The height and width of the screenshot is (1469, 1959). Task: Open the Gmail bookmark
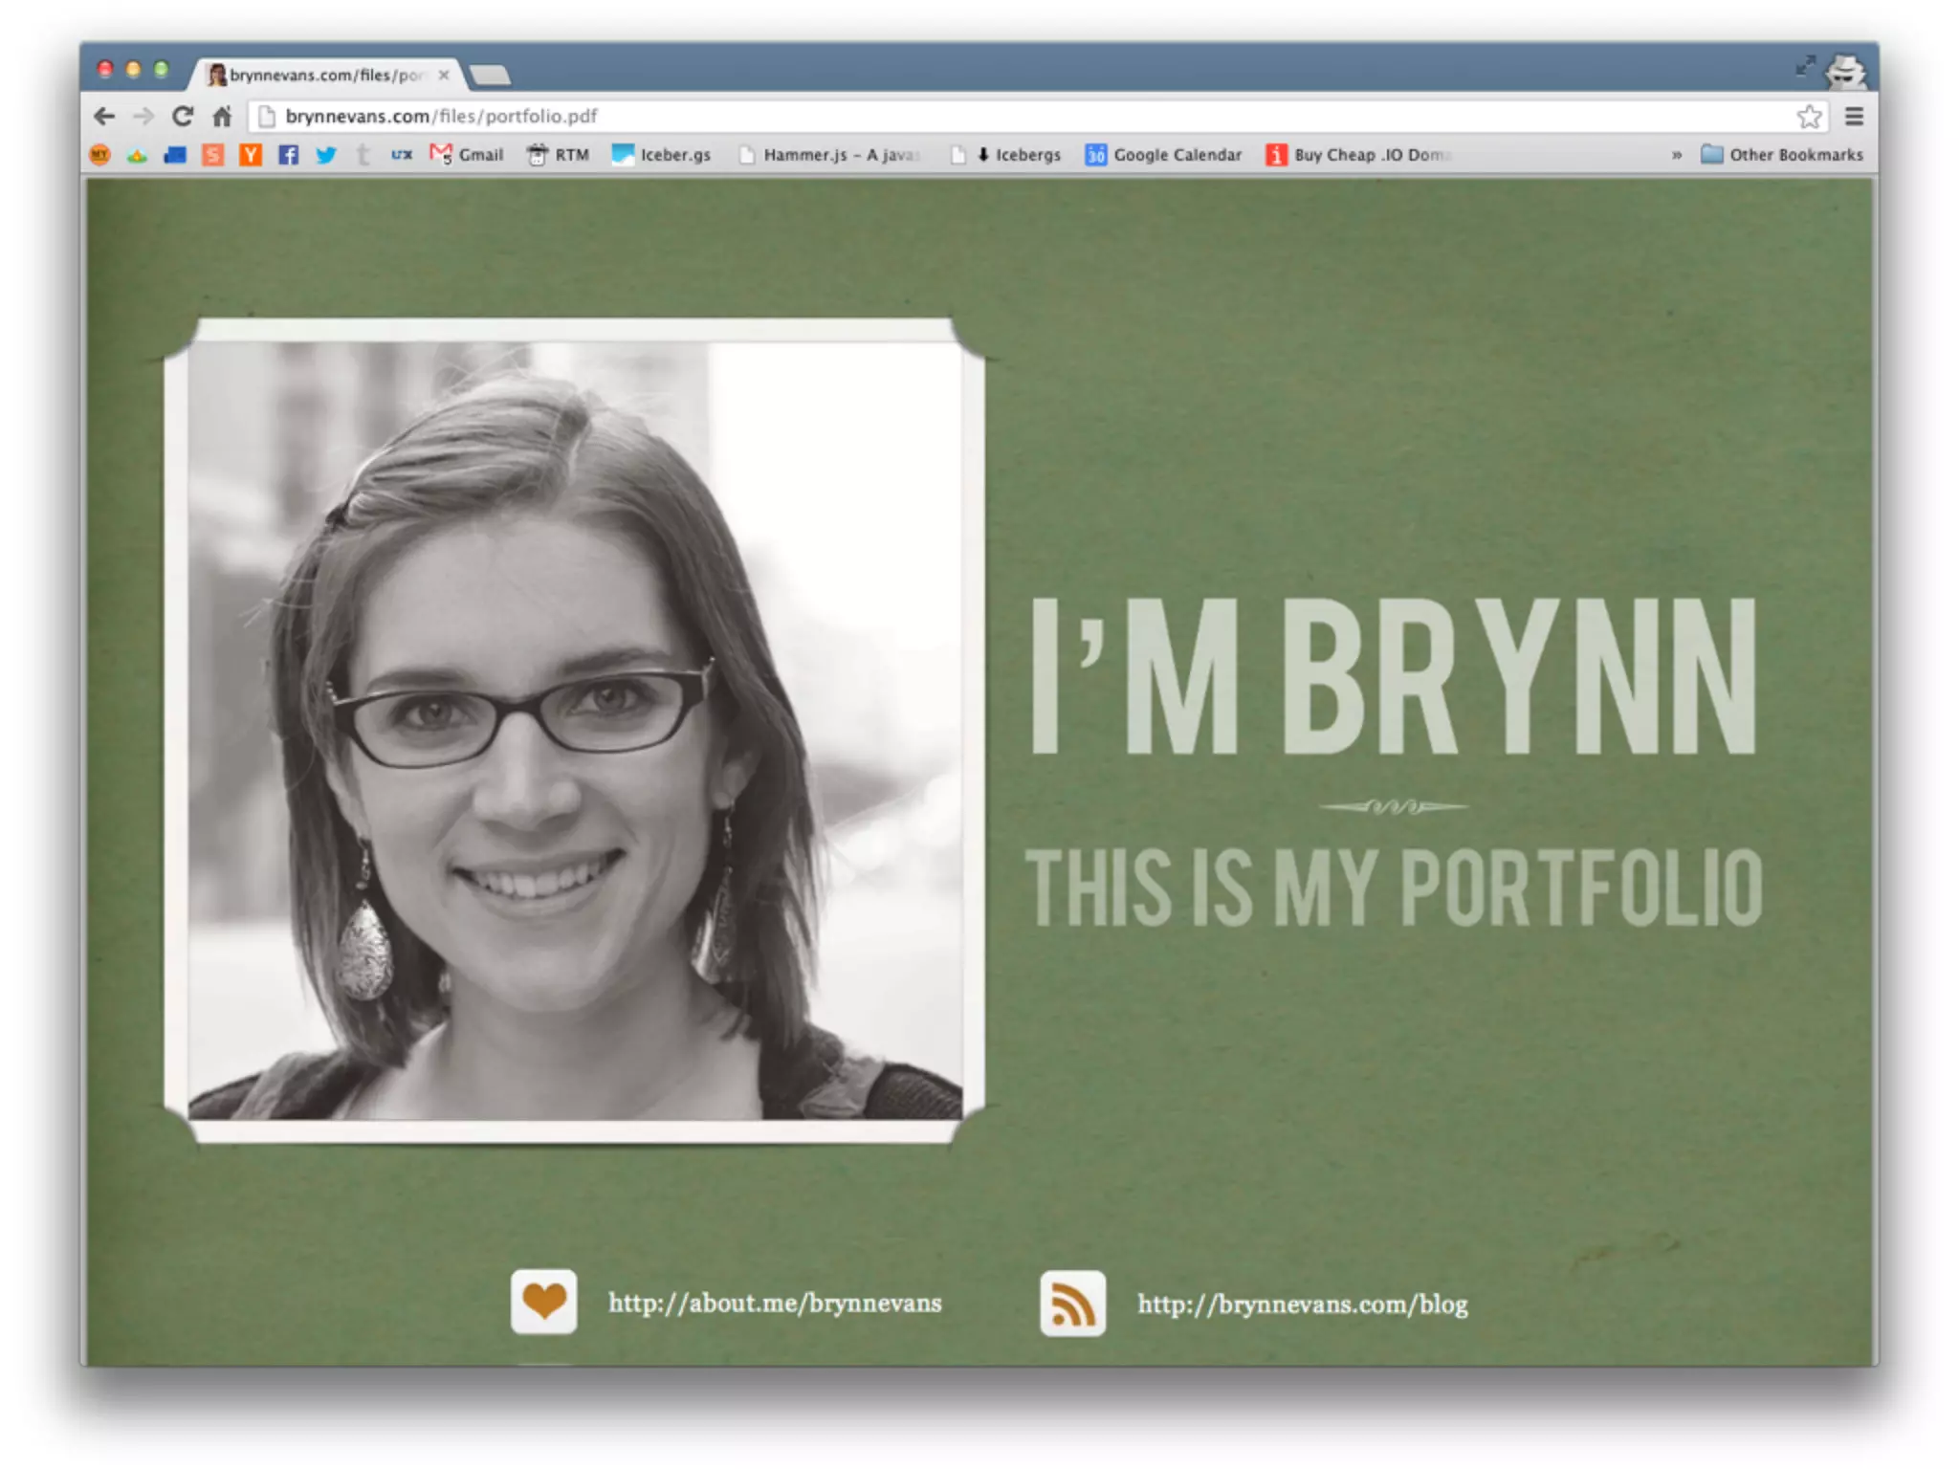tap(467, 155)
